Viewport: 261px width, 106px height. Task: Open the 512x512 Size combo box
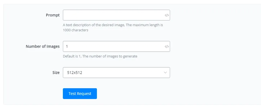(x=116, y=72)
